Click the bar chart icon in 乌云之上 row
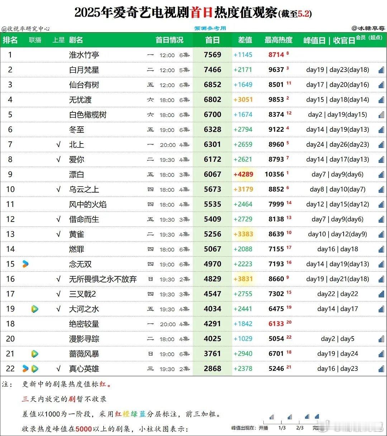The height and width of the screenshot is (436, 387). tap(381, 189)
